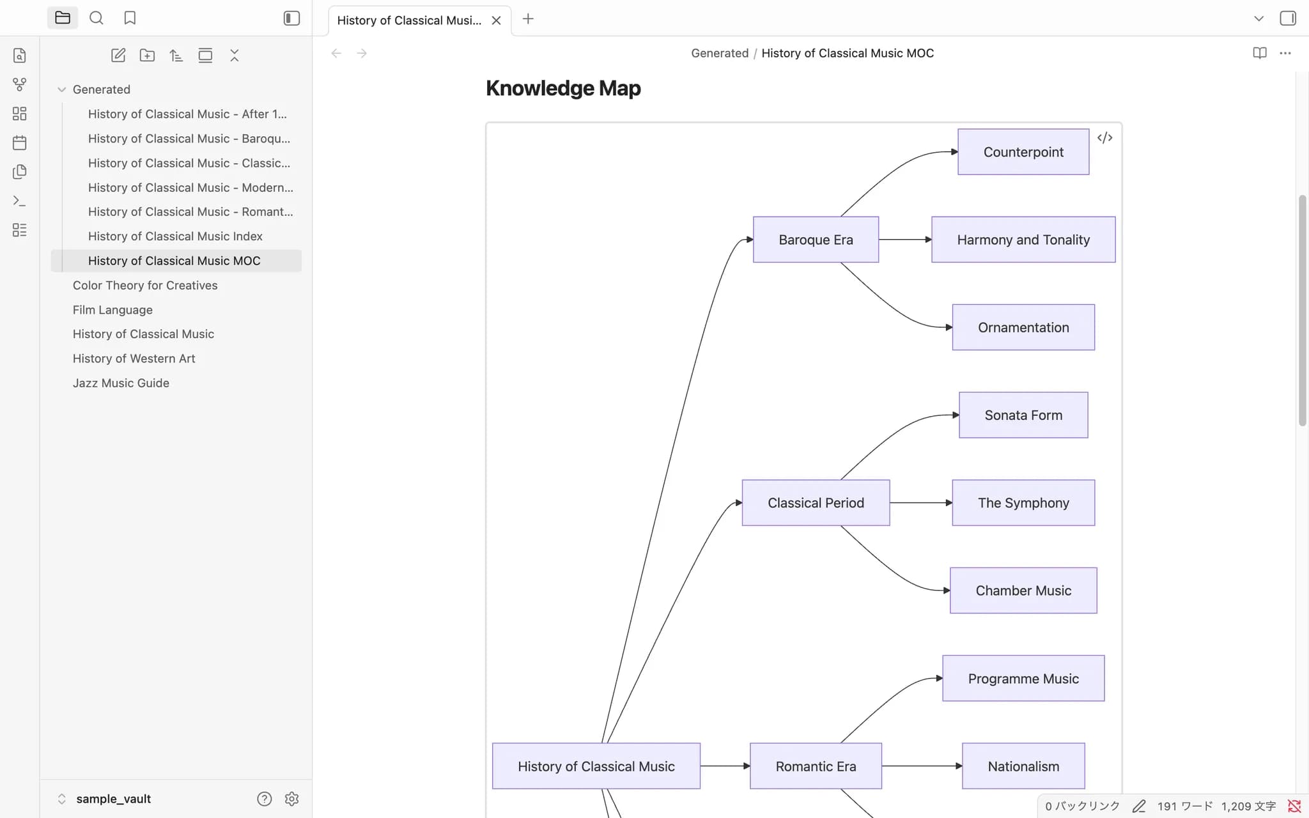Create a new folder in explorer
The image size is (1309, 818).
pos(147,56)
